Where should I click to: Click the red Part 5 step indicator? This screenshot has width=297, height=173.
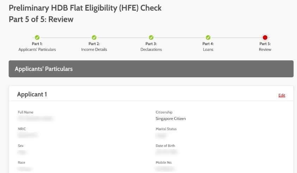[x=265, y=37]
